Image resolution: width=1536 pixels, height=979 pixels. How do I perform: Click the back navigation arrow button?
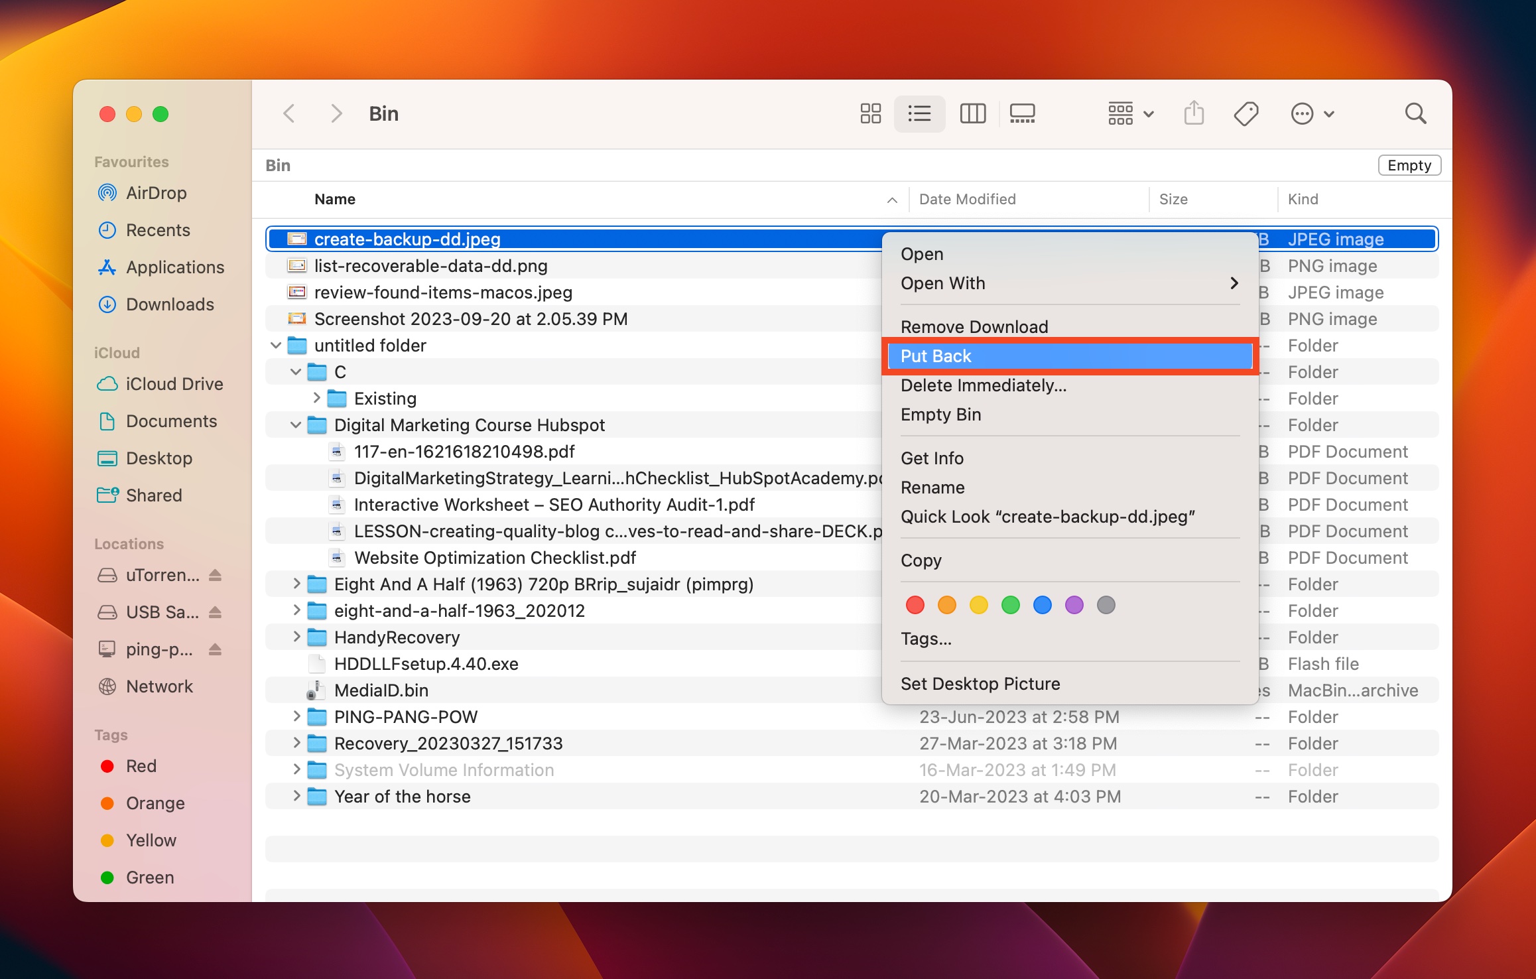(289, 112)
